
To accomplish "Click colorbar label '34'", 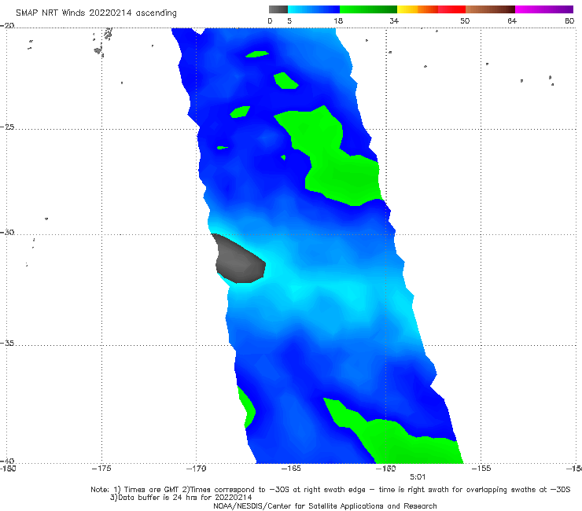I will (394, 21).
